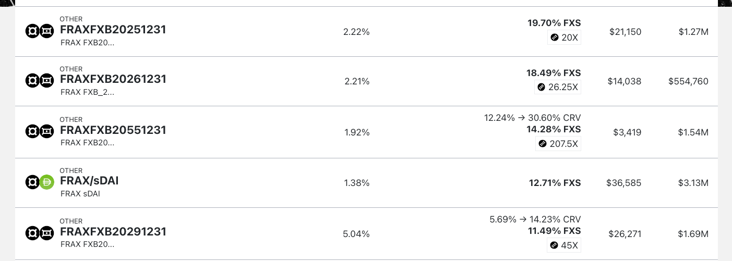Viewport: 732px width, 261px height.
Task: Click the 45X boost badge icon
Action: point(555,245)
